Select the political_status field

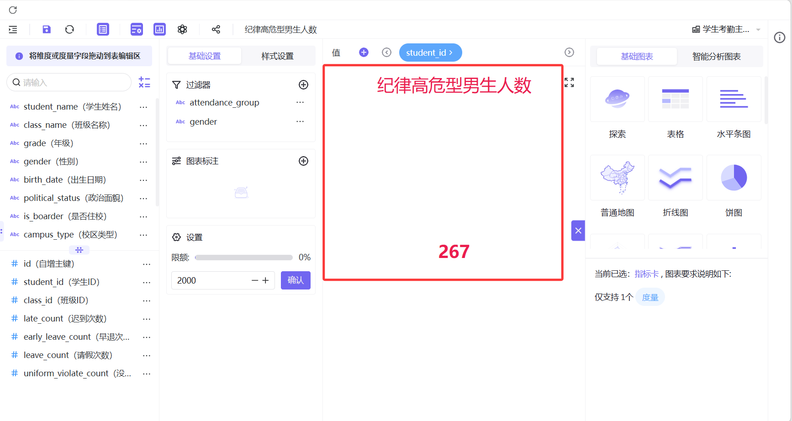coord(73,198)
